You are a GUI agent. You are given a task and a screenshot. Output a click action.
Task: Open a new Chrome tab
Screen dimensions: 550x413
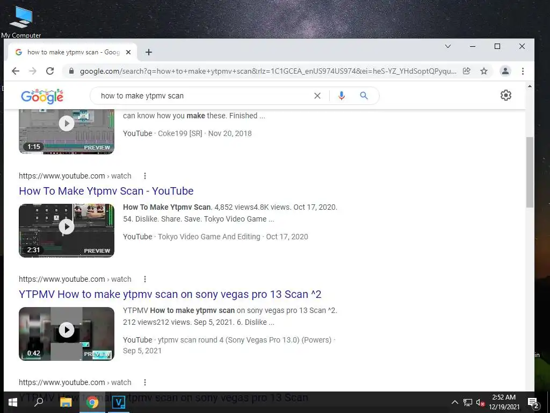click(x=149, y=52)
